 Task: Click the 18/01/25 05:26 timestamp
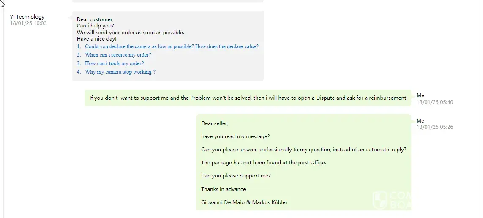[x=434, y=127]
